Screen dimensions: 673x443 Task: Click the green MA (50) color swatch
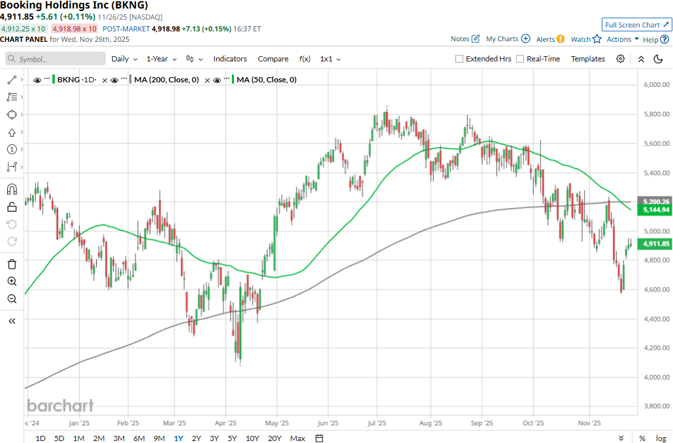(x=232, y=80)
